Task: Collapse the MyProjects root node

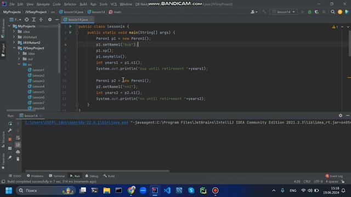Action: (9, 26)
